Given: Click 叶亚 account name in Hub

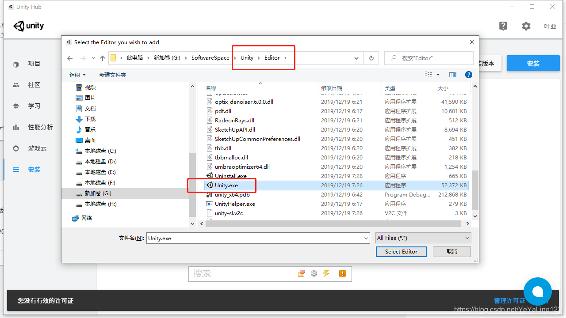Looking at the screenshot, I should click(550, 26).
